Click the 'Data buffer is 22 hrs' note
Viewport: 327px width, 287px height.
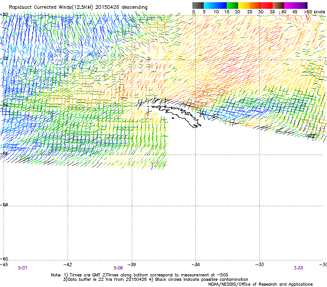156,279
